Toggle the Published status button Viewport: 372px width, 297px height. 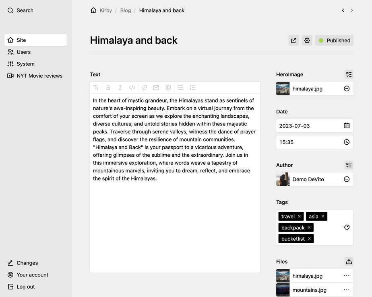click(334, 41)
